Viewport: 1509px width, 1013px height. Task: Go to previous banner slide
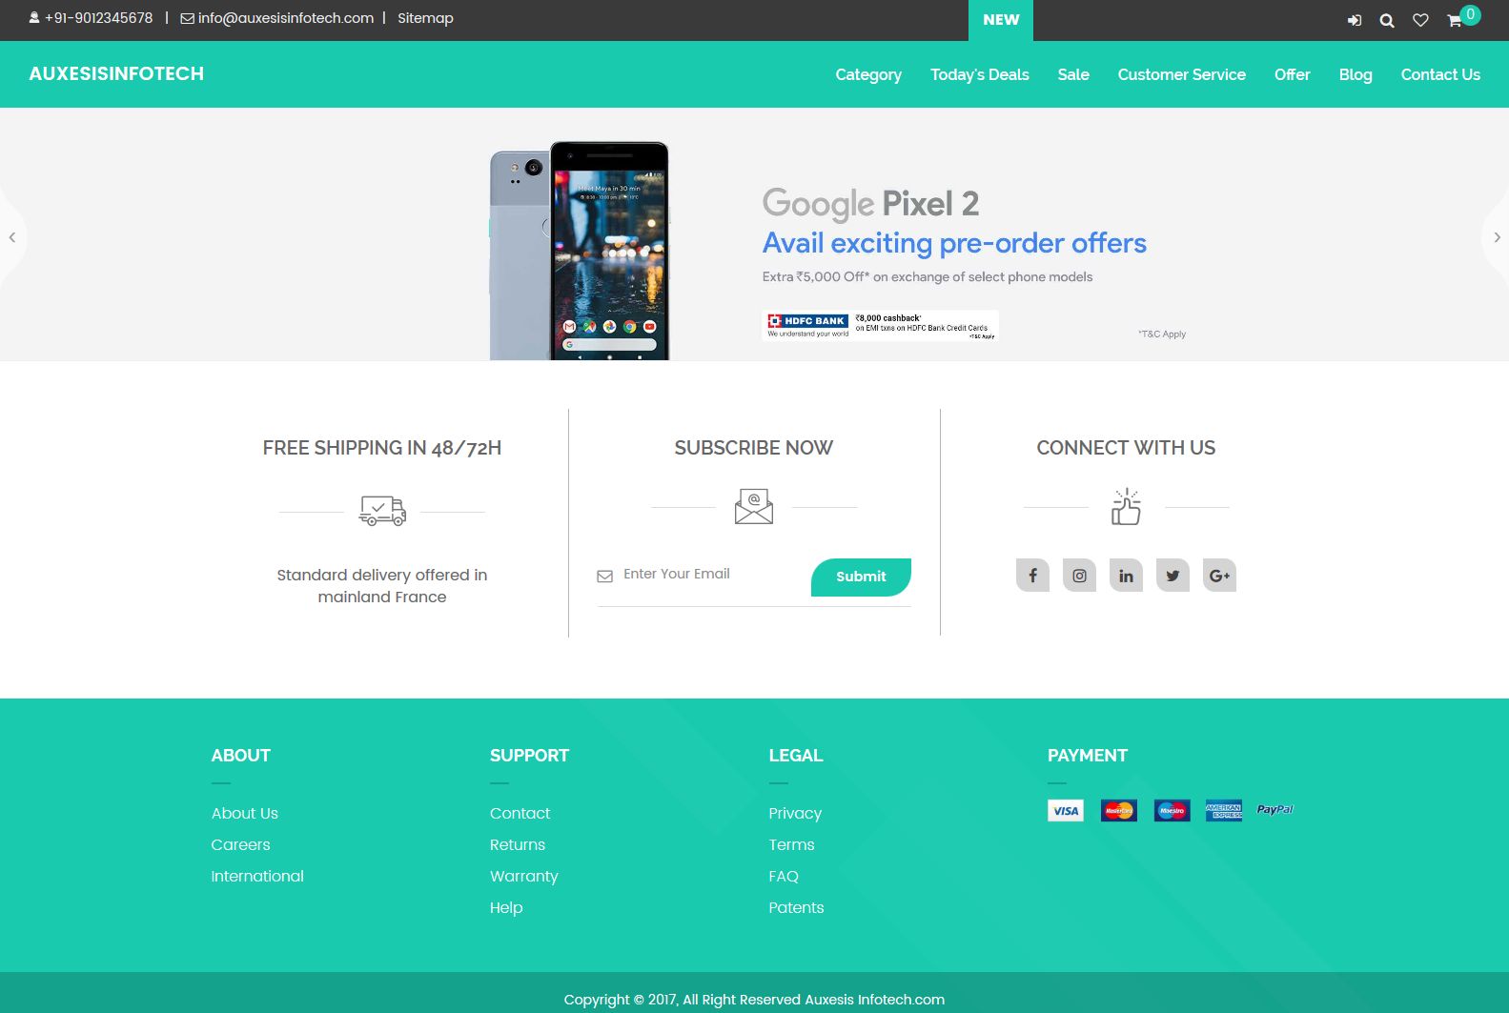[x=12, y=237]
